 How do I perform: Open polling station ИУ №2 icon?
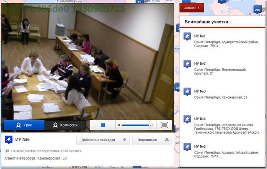click(x=187, y=64)
